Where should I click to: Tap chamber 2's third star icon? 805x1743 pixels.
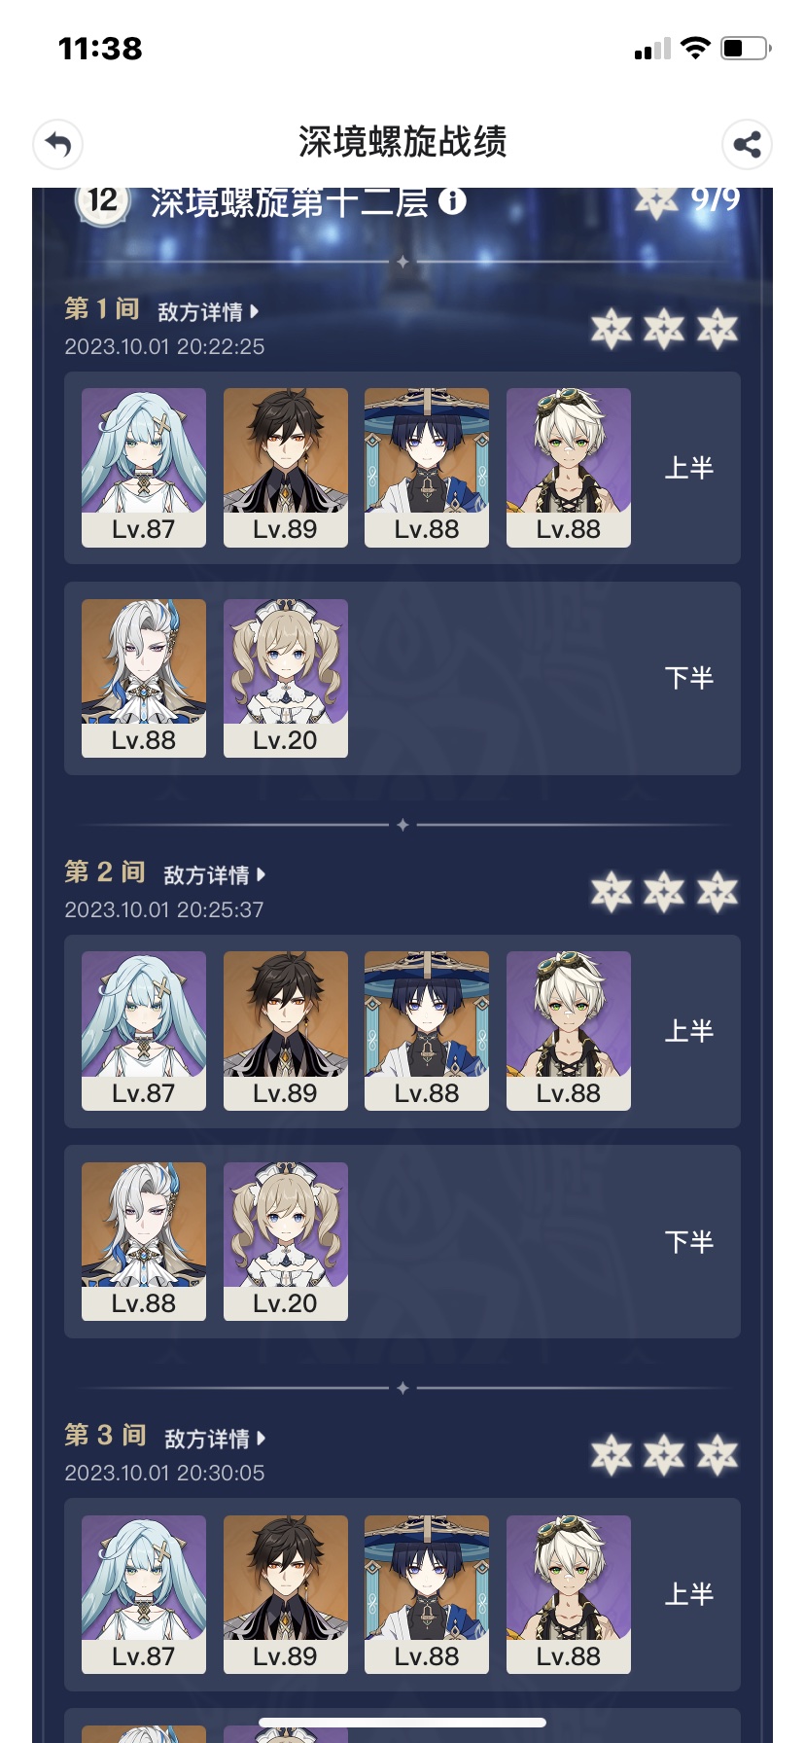[x=717, y=892]
